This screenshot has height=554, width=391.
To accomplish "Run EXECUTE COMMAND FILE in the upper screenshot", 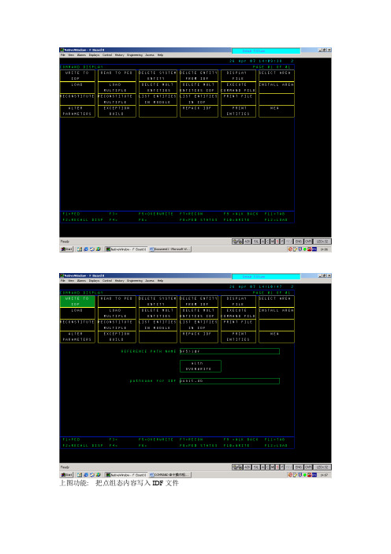I will 238,88.
